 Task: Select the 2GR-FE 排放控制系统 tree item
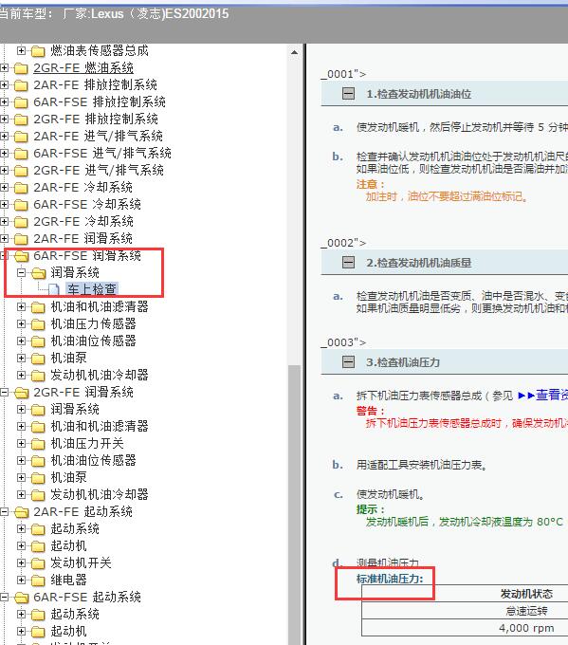pos(96,119)
